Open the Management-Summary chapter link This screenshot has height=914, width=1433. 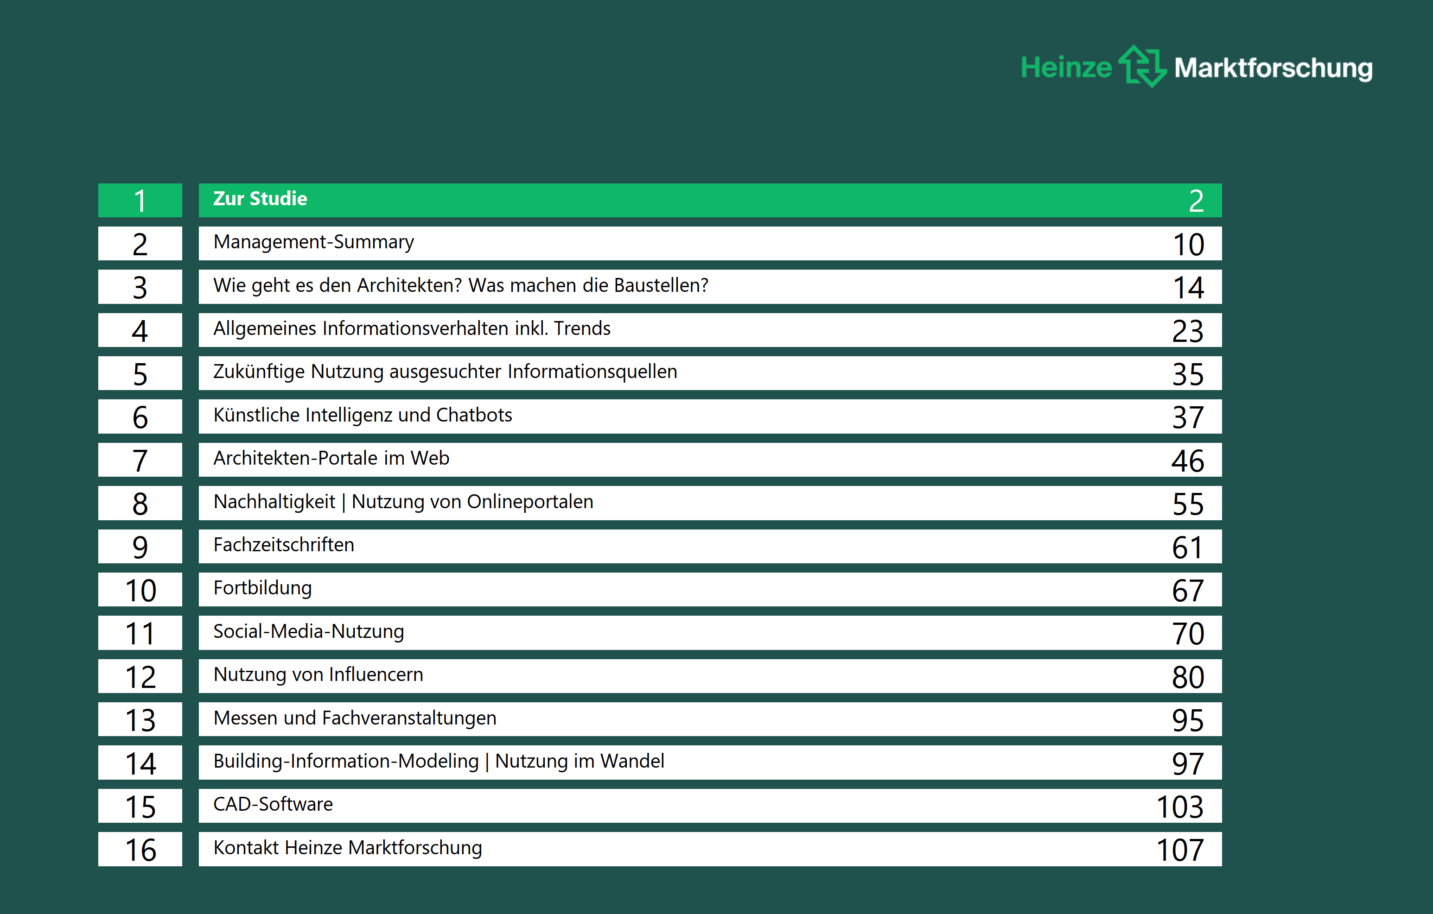tap(313, 243)
